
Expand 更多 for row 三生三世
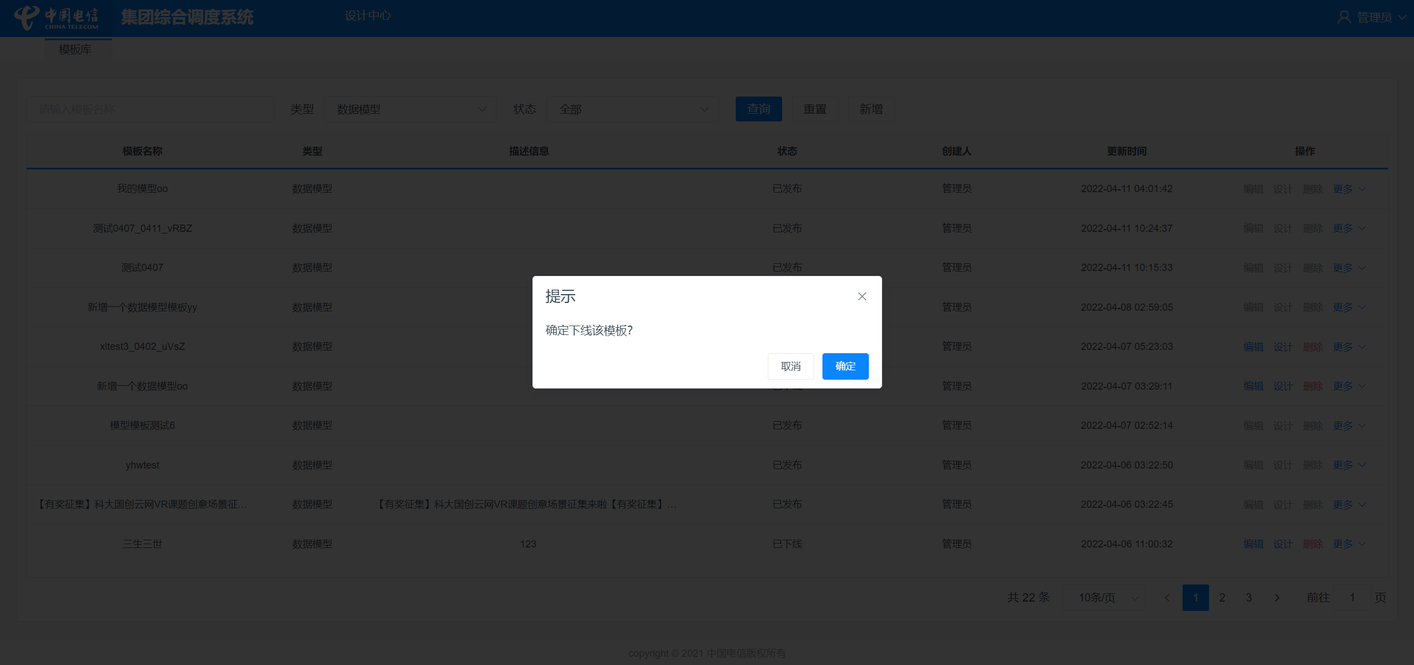[1349, 544]
